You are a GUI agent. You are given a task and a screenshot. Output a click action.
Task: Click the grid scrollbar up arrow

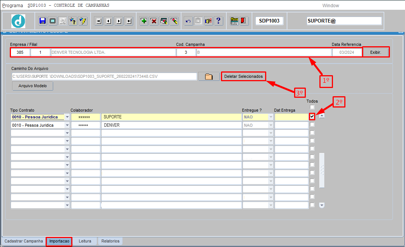click(322, 116)
